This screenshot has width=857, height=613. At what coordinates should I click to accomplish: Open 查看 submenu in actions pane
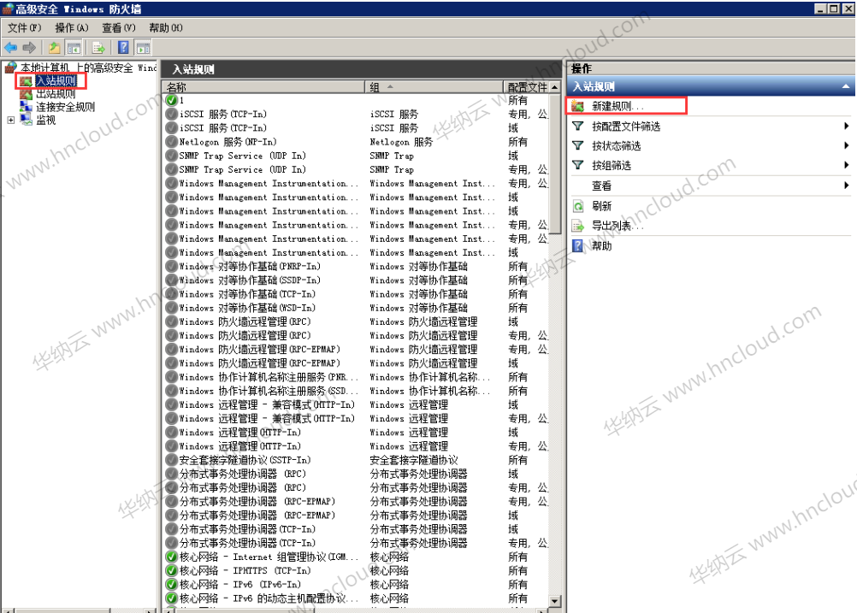710,186
